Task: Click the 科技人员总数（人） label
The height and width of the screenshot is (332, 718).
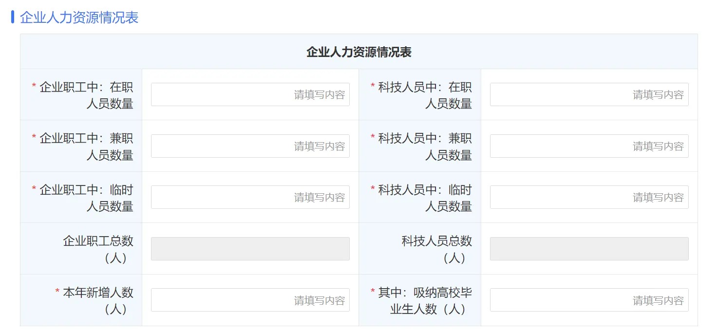Action: (437, 249)
